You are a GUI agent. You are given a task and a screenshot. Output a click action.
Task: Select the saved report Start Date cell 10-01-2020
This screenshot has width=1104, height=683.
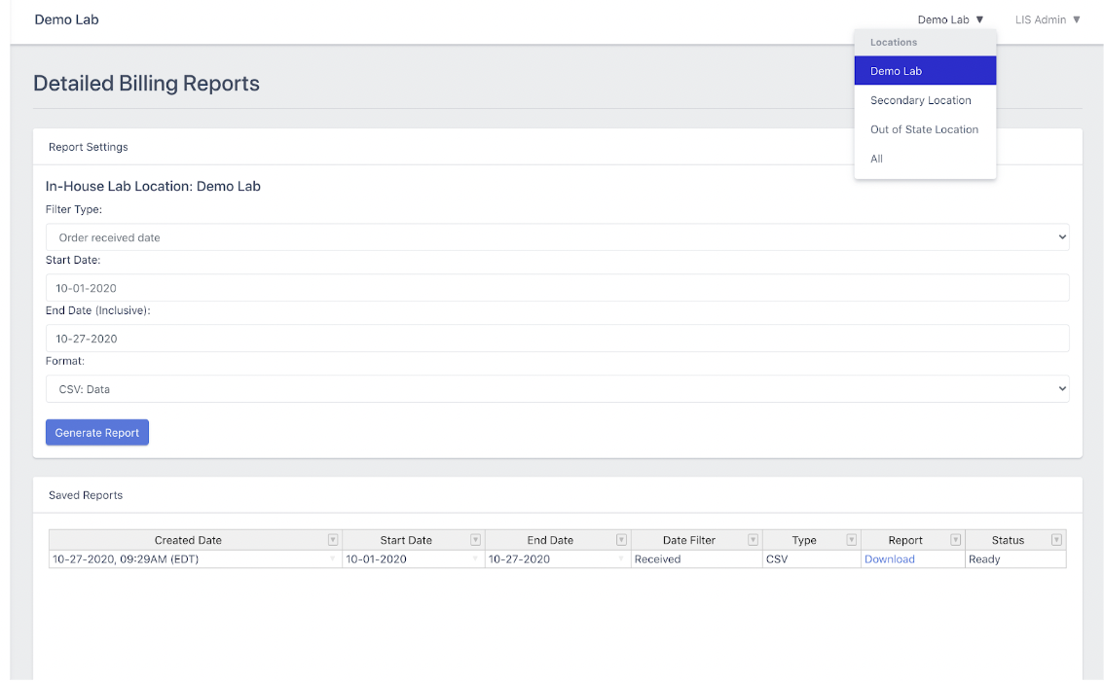click(414, 559)
